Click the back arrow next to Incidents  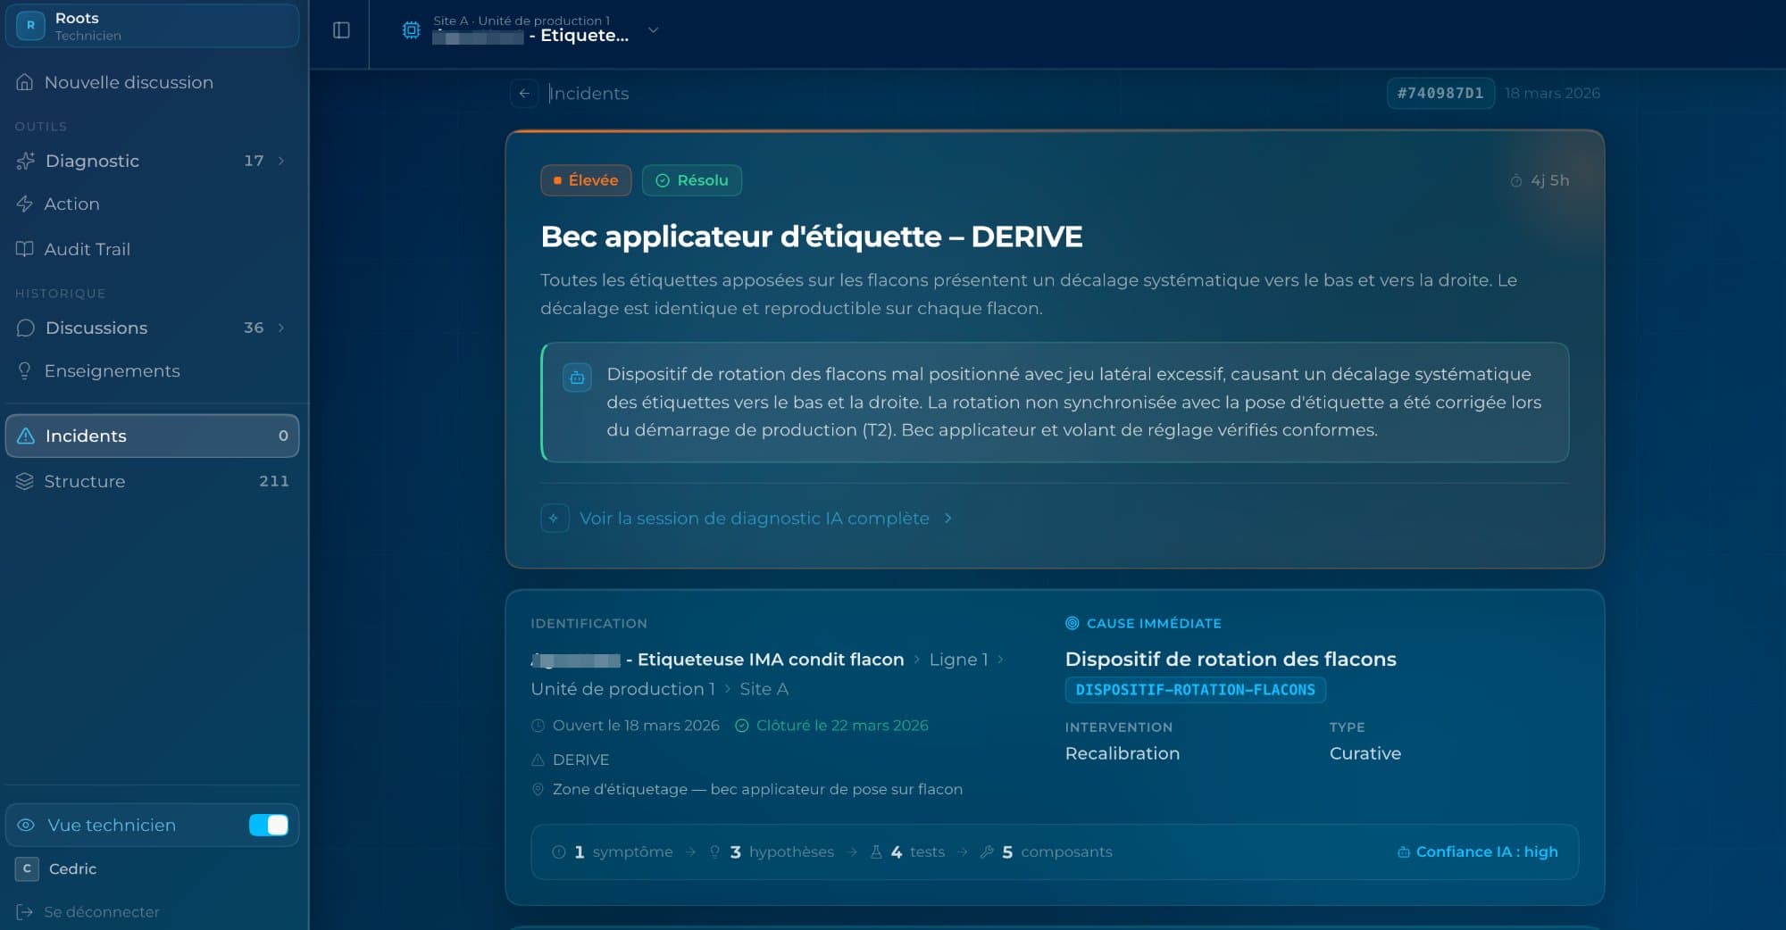(x=524, y=93)
